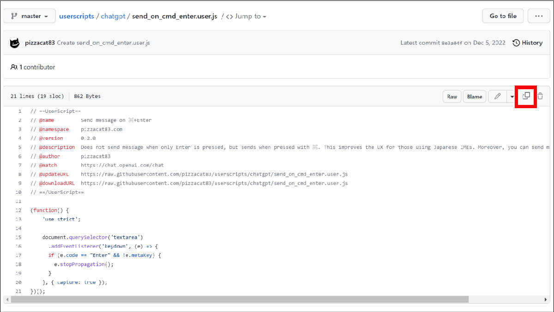Click the @name keyword on line 2

coord(46,120)
